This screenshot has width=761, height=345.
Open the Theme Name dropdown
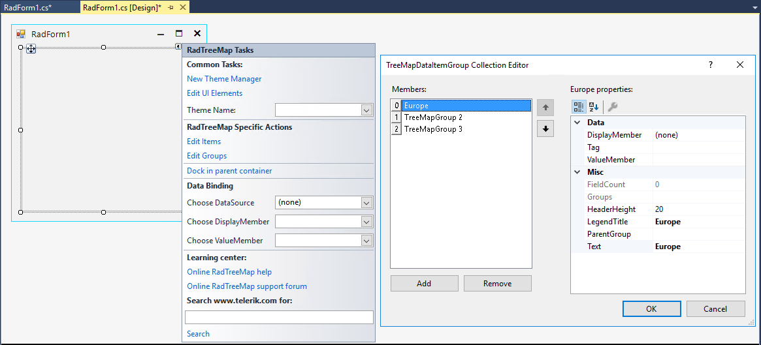point(367,110)
